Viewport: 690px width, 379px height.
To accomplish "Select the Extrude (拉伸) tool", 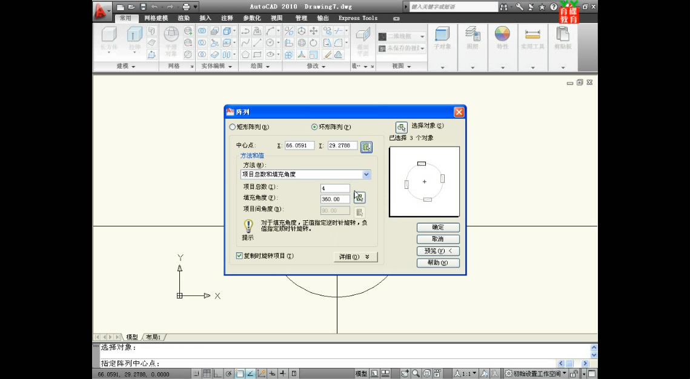I will coord(134,39).
